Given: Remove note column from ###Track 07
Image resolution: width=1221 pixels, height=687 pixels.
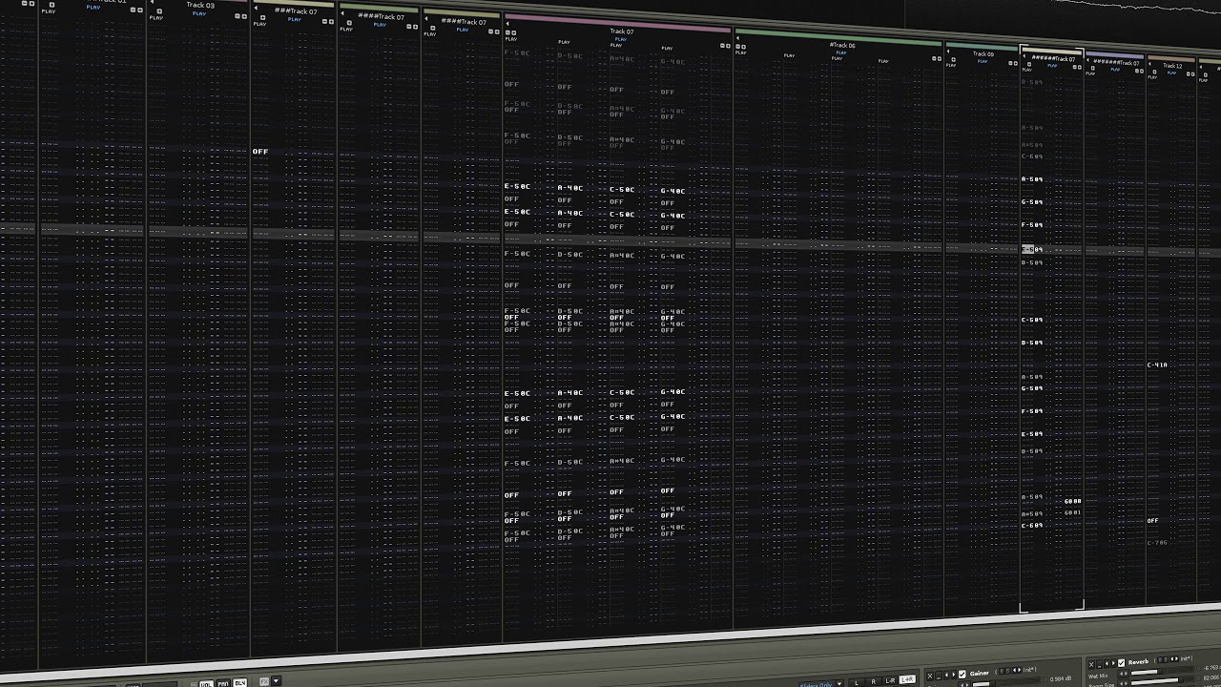Looking at the screenshot, I should (324, 21).
